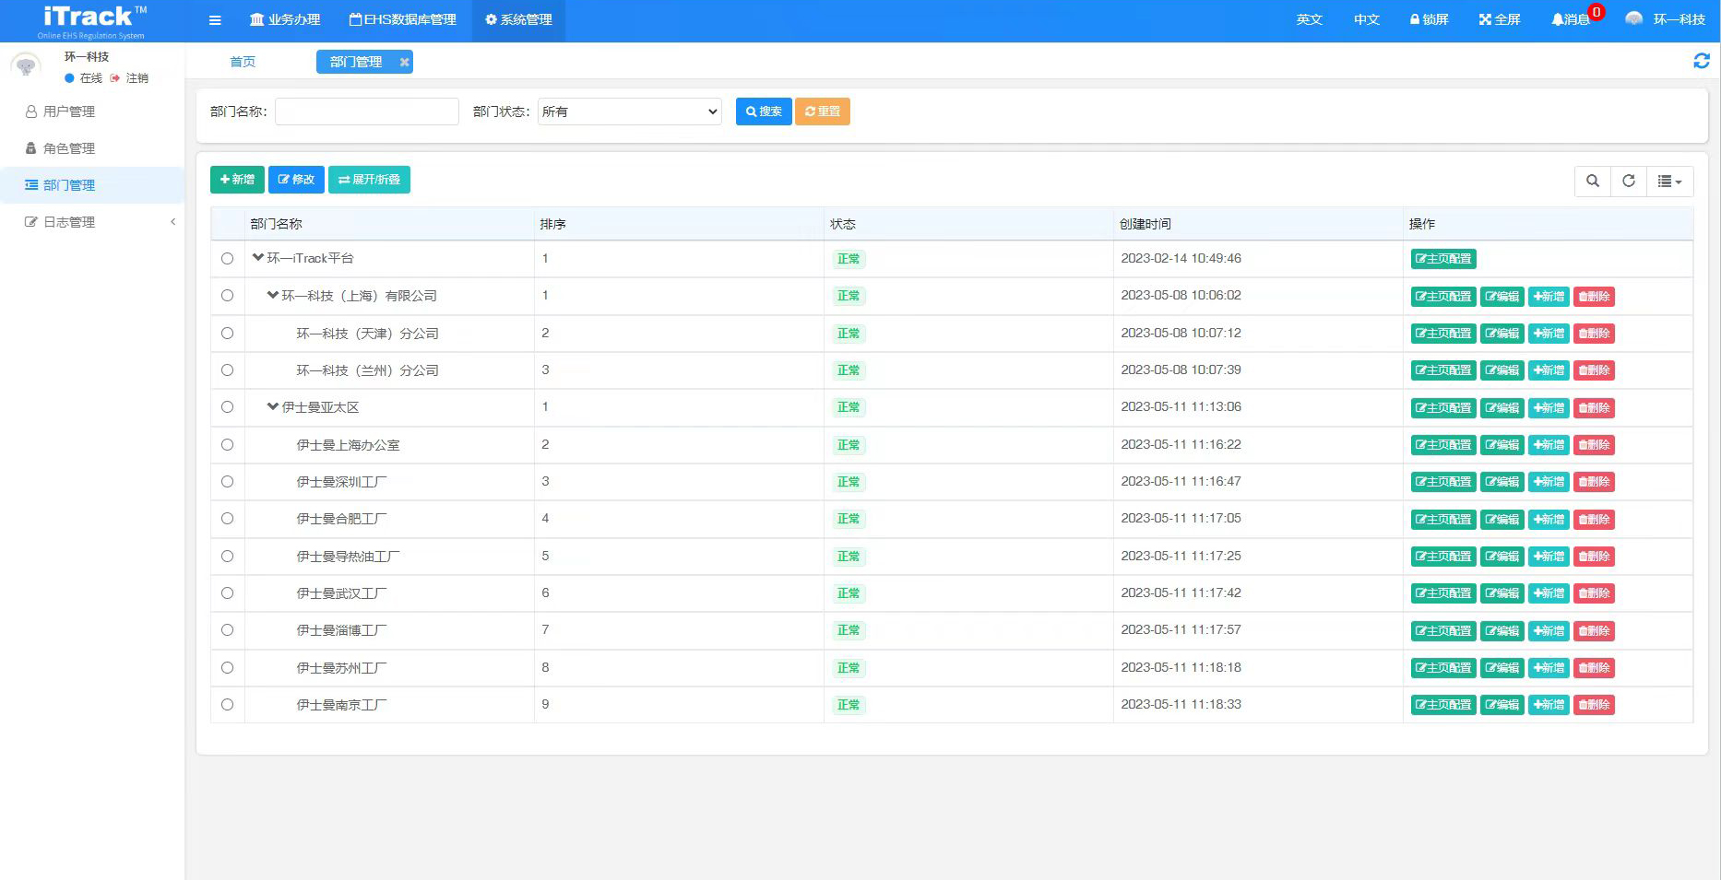The image size is (1721, 880).
Task: Select radio for 环一科技（兰州）分公司 row
Action: [227, 370]
